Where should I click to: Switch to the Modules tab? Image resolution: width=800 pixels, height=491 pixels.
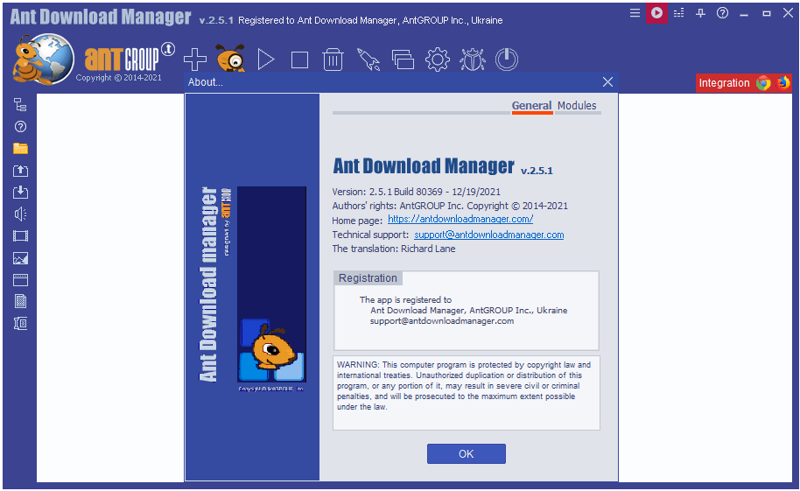click(x=577, y=106)
